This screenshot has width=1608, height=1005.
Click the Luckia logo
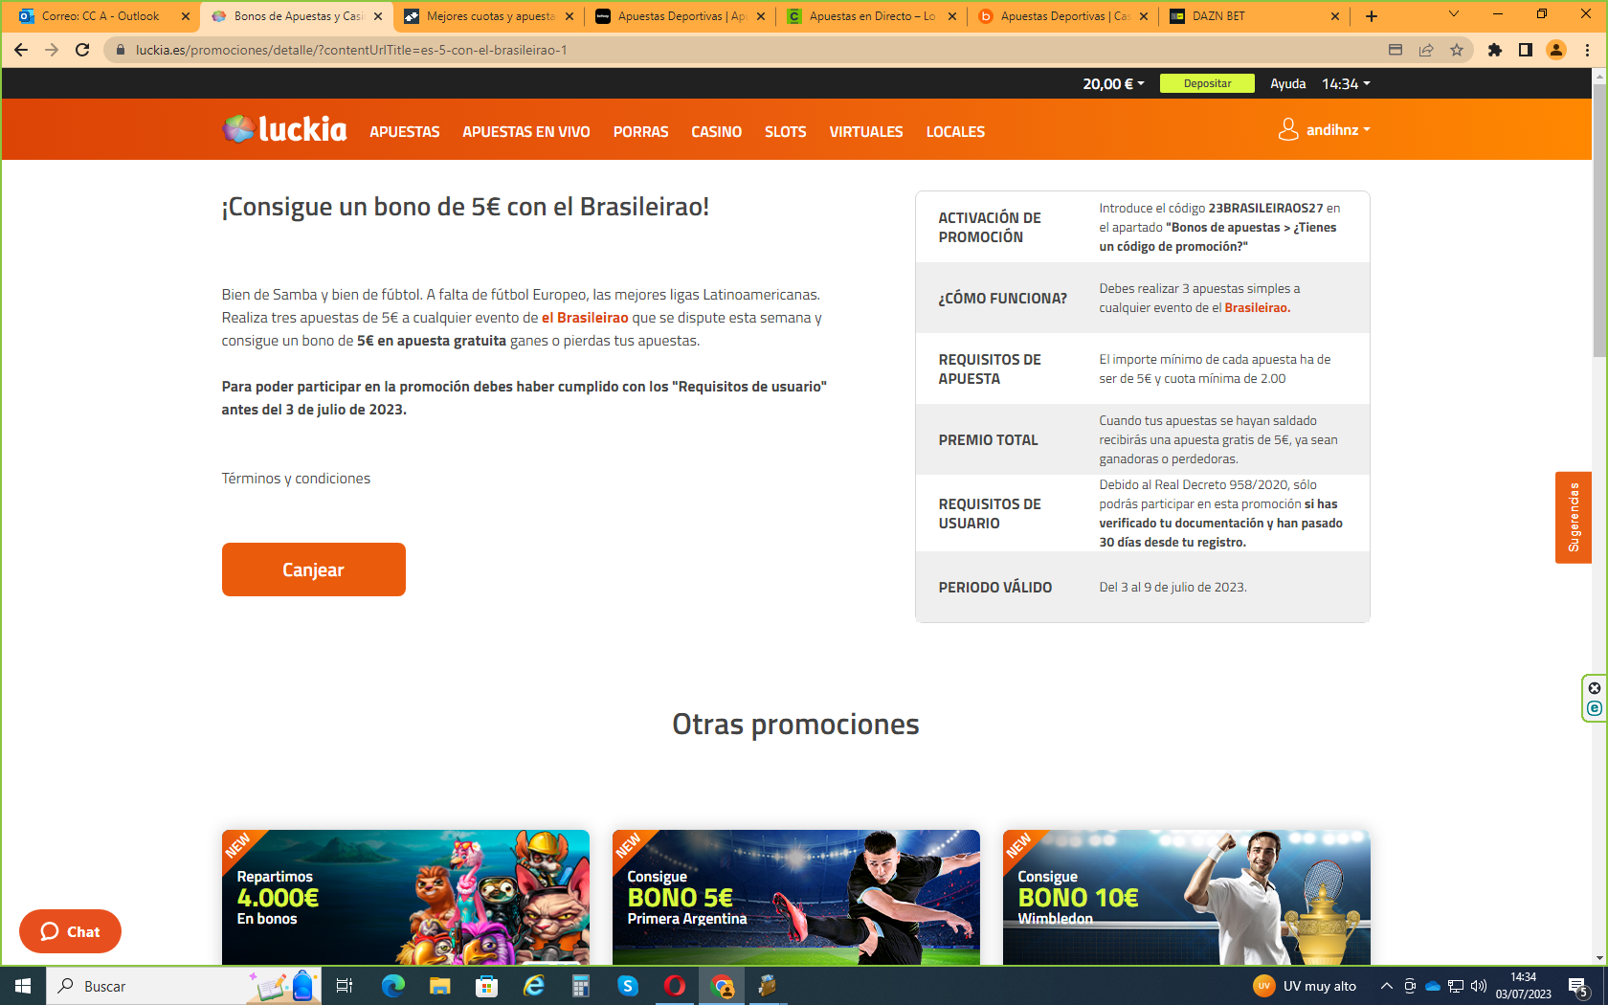click(x=284, y=129)
